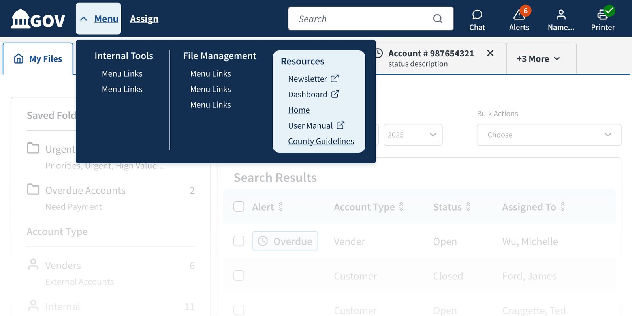The image size is (632, 316).
Task: Check the Wu, Michelle row checkbox
Action: (239, 241)
